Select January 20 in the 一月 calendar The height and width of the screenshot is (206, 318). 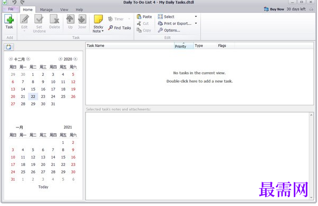[x=43, y=165]
